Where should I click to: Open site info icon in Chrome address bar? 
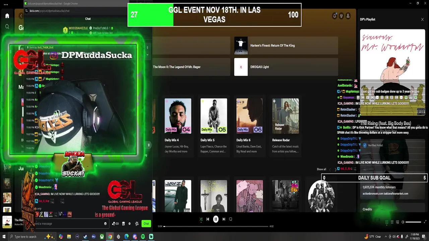coord(27,11)
